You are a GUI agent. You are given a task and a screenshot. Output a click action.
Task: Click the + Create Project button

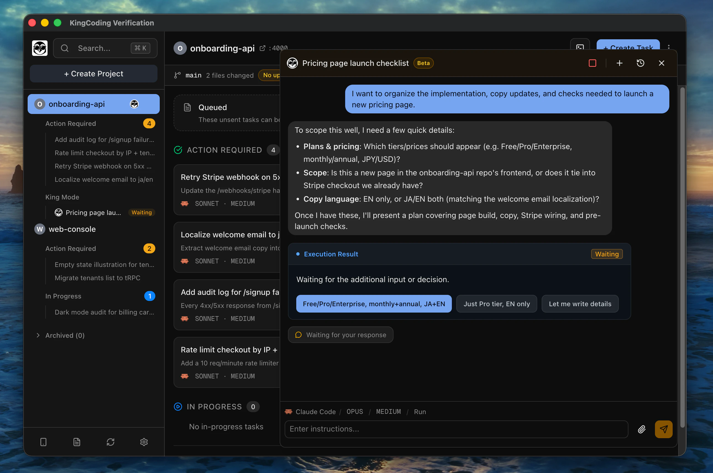click(x=93, y=73)
